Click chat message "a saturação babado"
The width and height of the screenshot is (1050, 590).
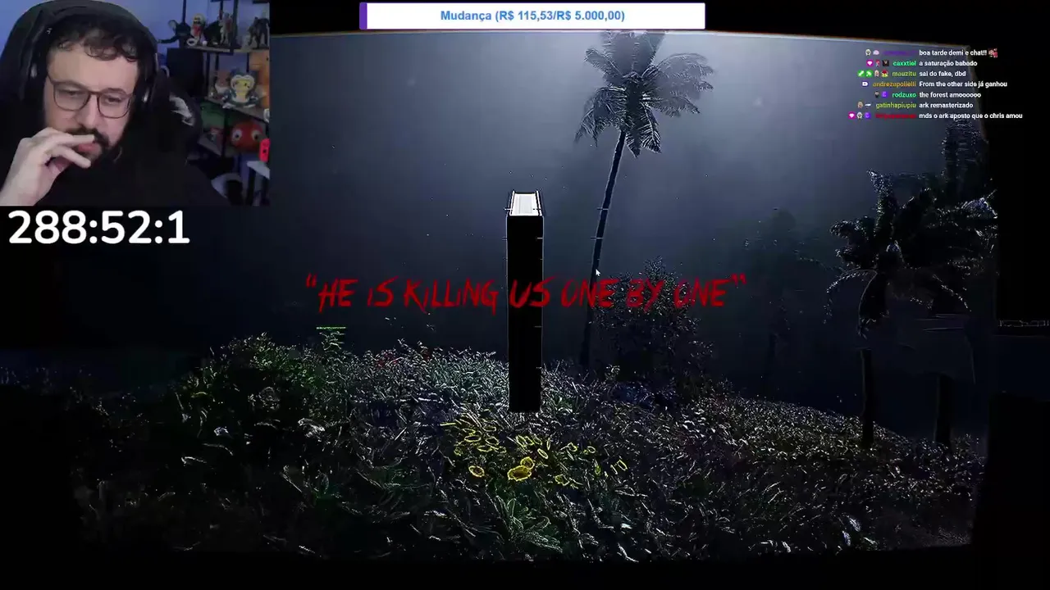click(x=947, y=63)
